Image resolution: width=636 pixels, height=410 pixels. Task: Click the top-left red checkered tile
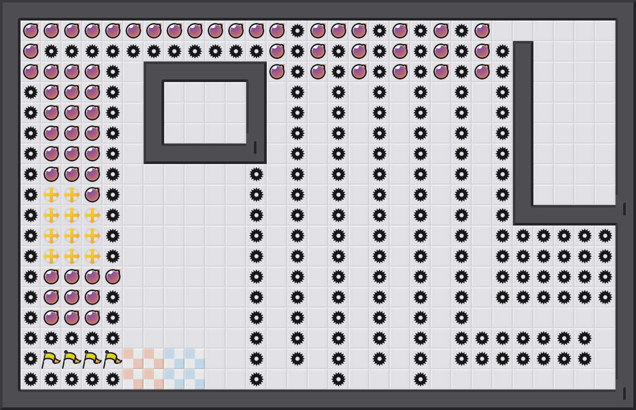(x=128, y=354)
